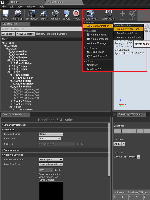Click the Save toolbar icon
The image size is (150, 200).
pos(5,13)
